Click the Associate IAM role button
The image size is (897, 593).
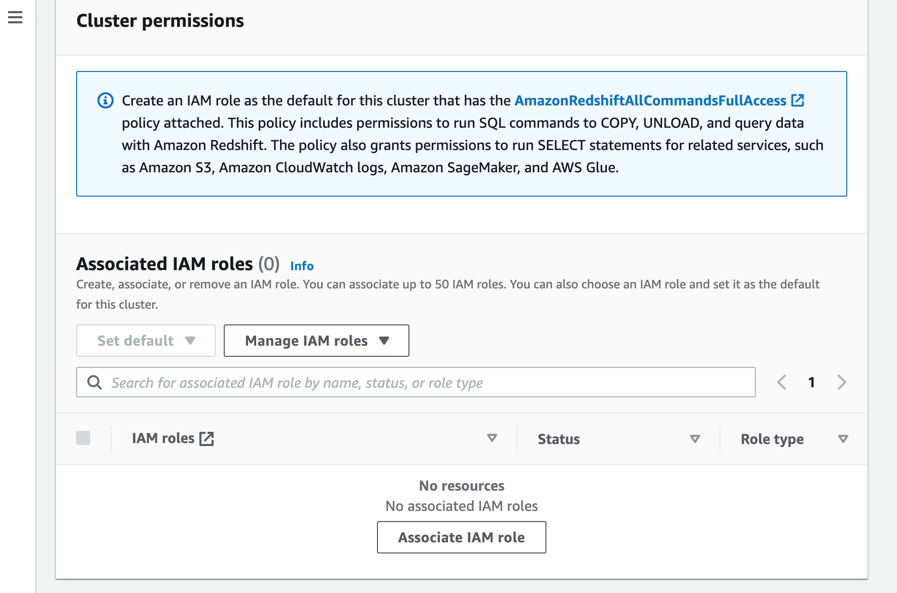tap(462, 537)
